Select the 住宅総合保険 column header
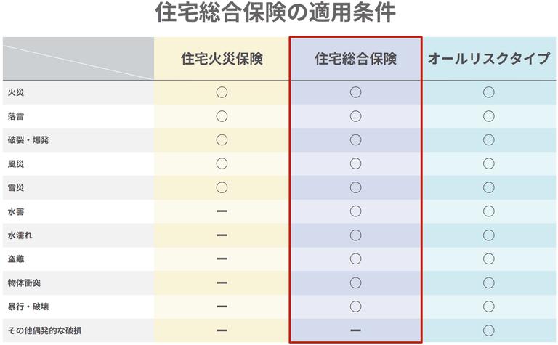 click(x=355, y=59)
